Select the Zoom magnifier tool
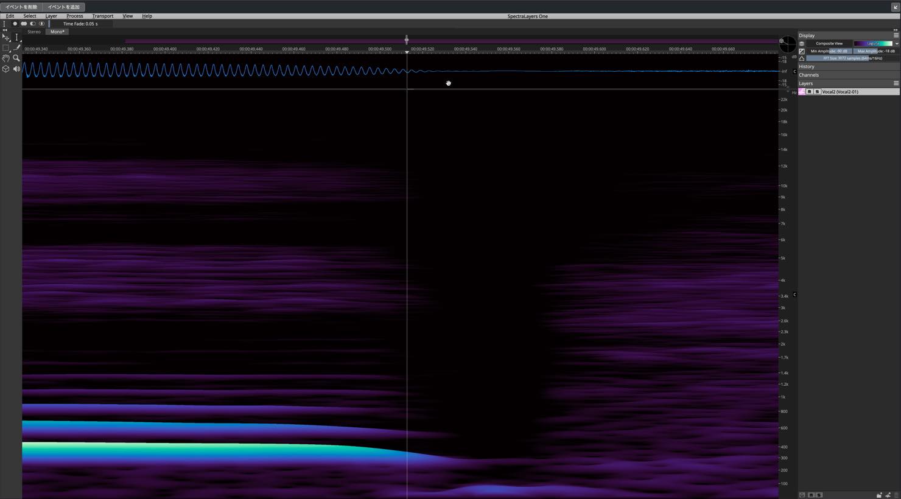Image resolution: width=901 pixels, height=499 pixels. coord(16,58)
